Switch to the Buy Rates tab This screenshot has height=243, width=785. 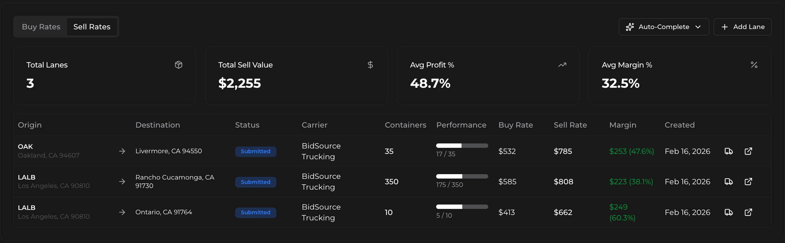coord(41,27)
